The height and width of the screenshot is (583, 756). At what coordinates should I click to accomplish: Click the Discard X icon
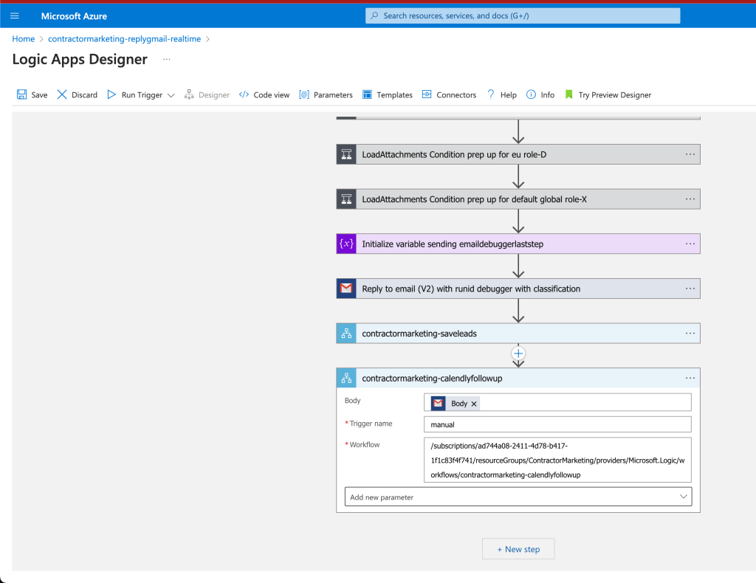62,94
